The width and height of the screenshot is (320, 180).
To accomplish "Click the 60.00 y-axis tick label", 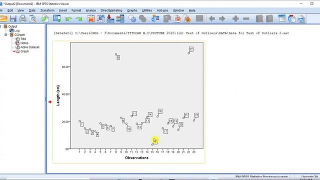I will [65, 67].
